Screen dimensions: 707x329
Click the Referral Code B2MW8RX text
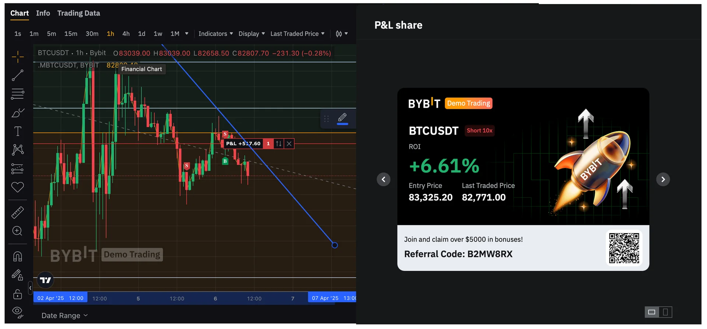click(x=458, y=254)
